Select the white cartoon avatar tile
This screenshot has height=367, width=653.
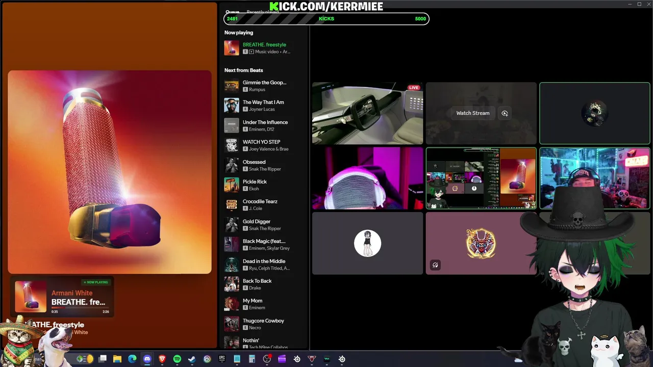[367, 244]
